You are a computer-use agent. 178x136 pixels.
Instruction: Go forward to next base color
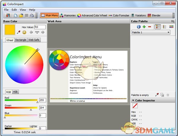[x=43, y=32]
